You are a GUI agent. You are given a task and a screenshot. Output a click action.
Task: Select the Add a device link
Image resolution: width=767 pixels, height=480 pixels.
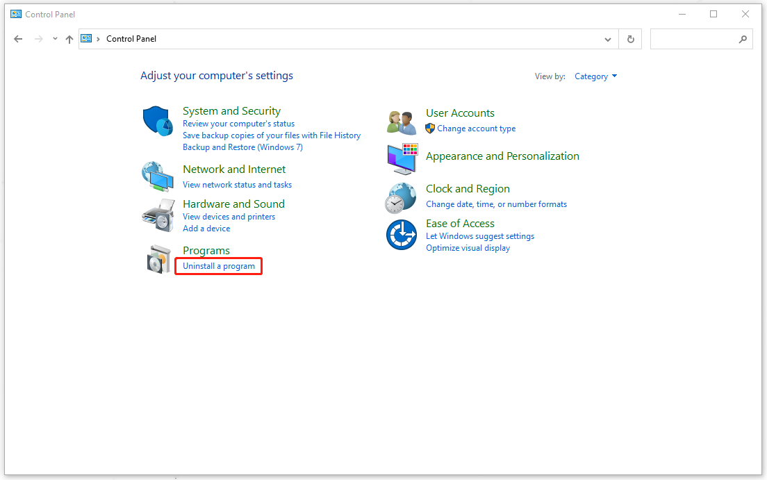pos(206,229)
